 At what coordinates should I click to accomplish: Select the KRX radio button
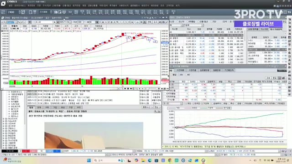[x=179, y=75]
